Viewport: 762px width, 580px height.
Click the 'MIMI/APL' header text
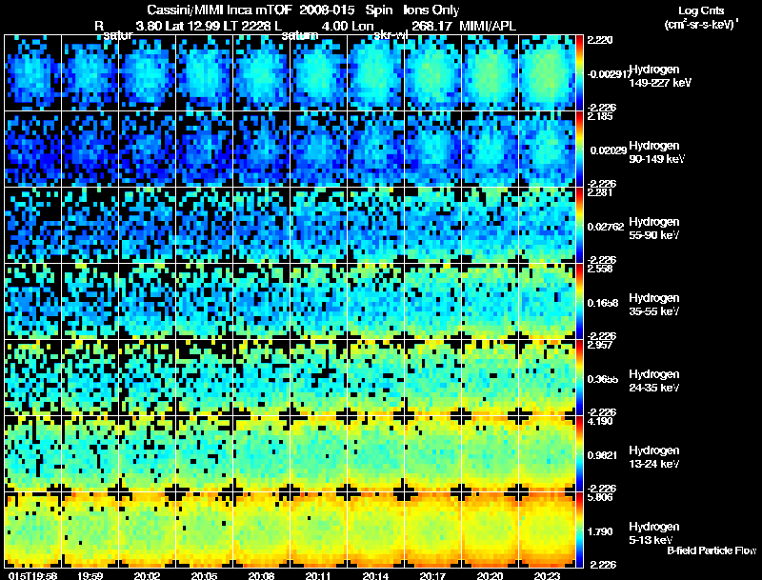click(x=488, y=27)
